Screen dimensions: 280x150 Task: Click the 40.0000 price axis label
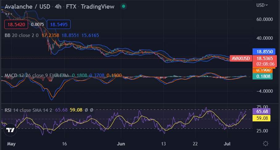265,38
